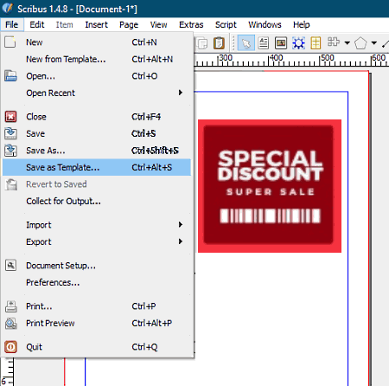Open the Help menu
Viewport: 389px width, 386px height.
302,25
